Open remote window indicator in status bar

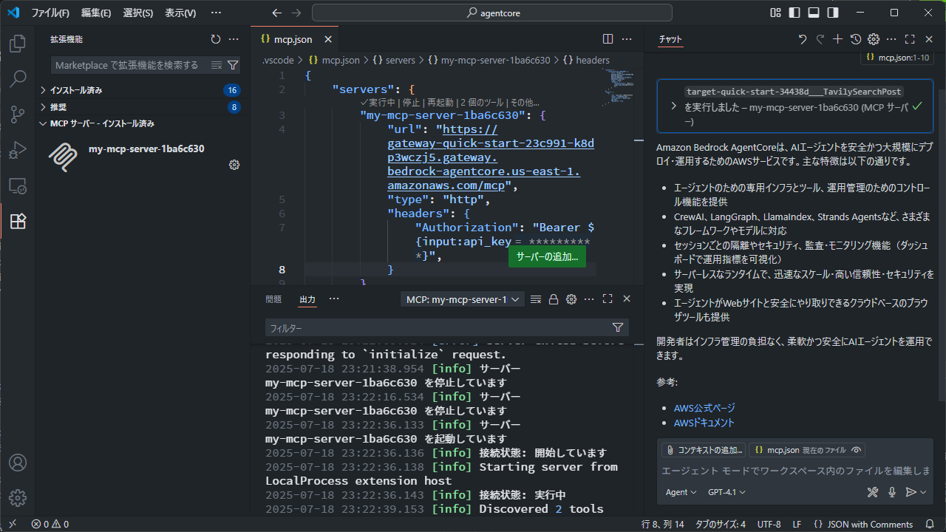click(13, 525)
